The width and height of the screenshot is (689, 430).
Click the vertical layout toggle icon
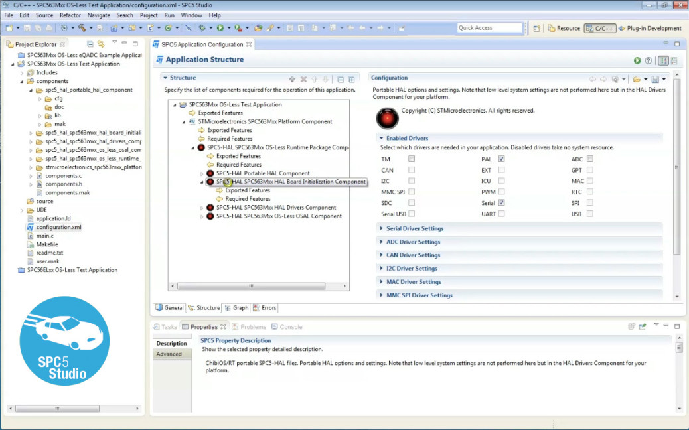674,60
